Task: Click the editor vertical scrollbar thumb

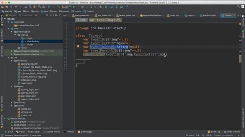Action: [240, 59]
